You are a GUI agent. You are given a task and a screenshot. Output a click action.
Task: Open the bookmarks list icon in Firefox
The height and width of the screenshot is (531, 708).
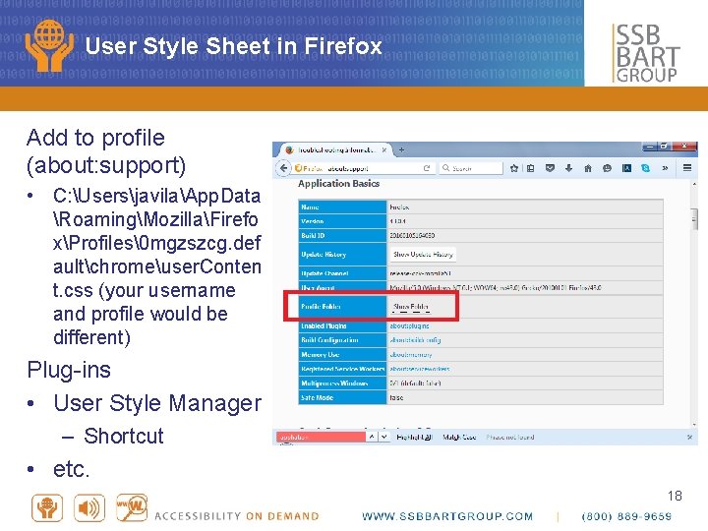click(531, 168)
